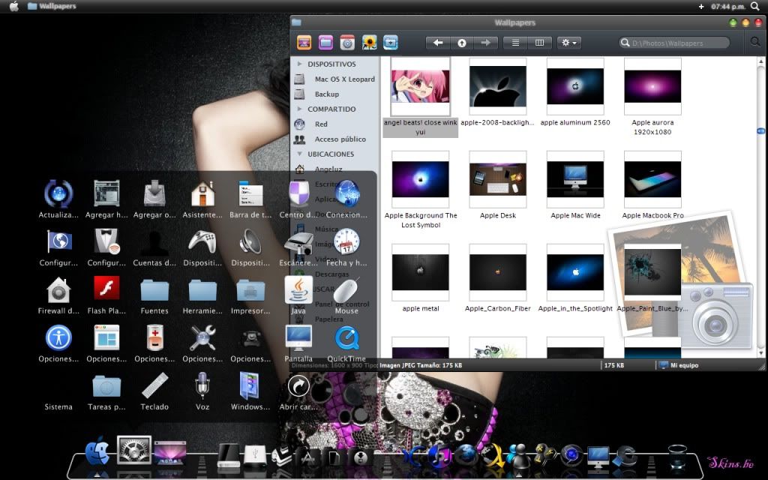Open Finder from the dock

point(97,451)
